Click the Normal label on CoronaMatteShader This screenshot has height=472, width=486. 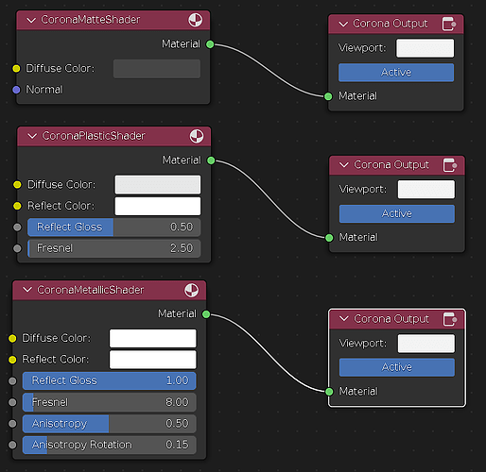point(44,90)
